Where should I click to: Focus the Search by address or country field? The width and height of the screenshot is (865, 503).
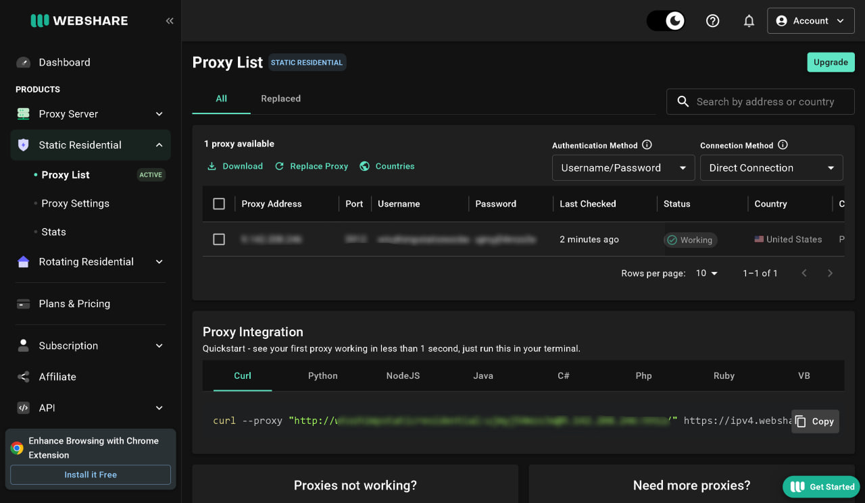click(x=760, y=101)
